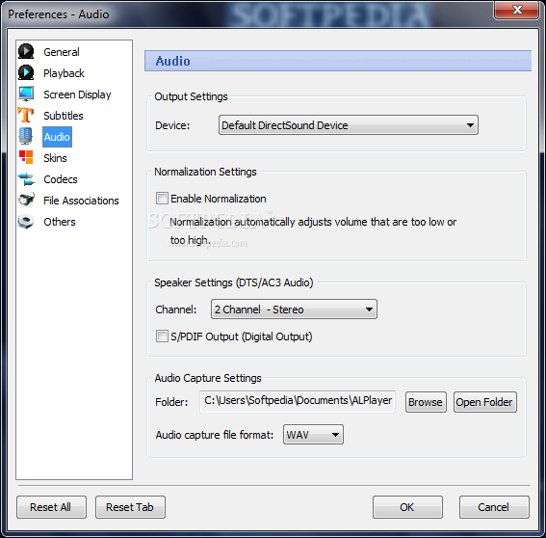The height and width of the screenshot is (538, 546).
Task: Click the Codecs arrows icon
Action: (x=26, y=179)
